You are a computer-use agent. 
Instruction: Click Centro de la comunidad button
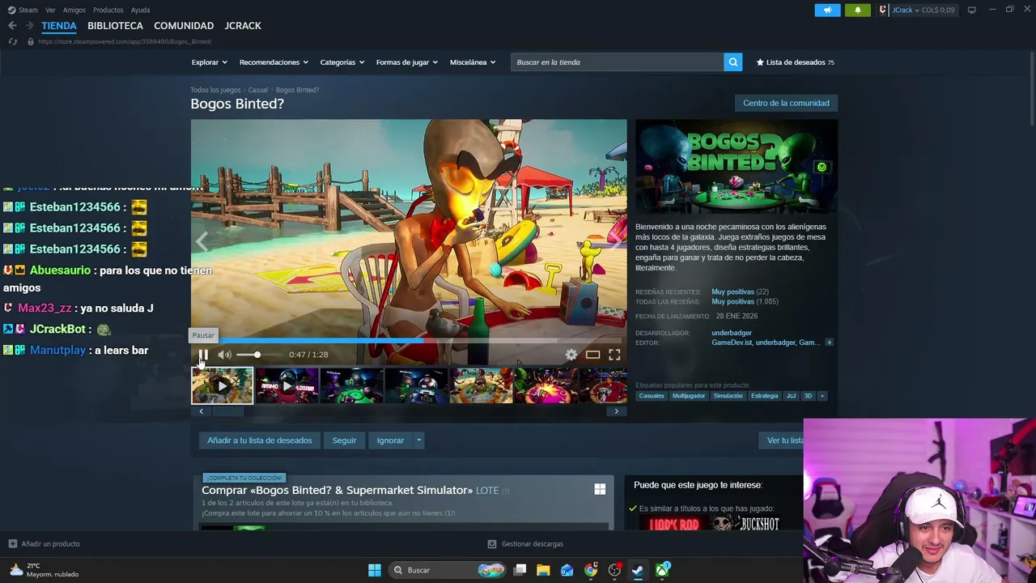[x=786, y=103]
